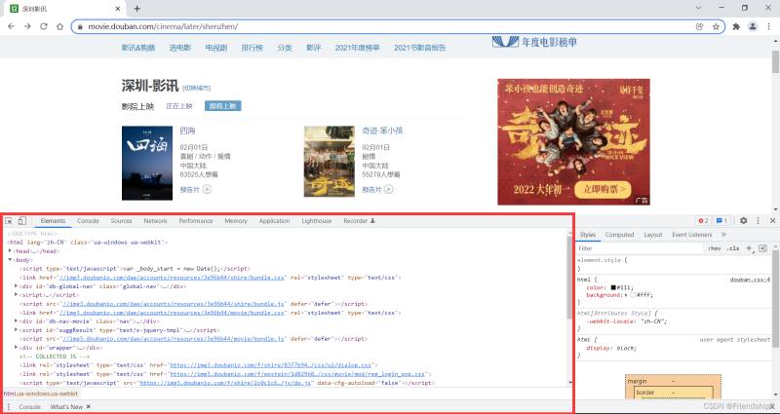The image size is (780, 414).
Task: Click the #fff white background swatch
Action: tap(633, 295)
